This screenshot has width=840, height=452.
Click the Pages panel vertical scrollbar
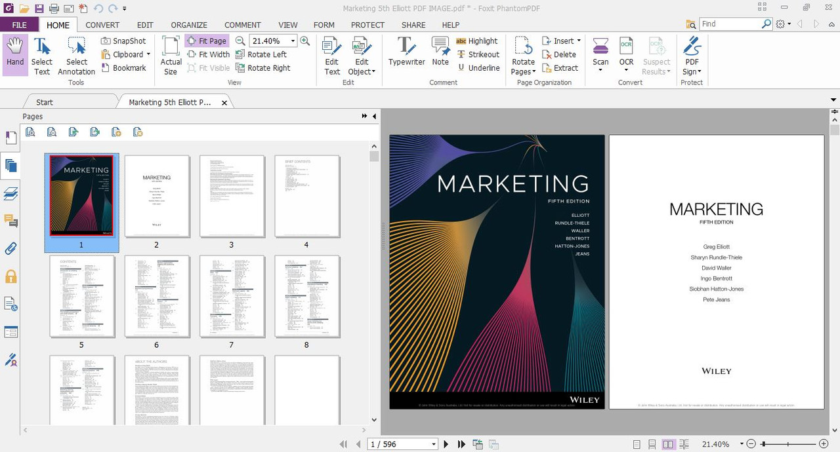(x=374, y=156)
